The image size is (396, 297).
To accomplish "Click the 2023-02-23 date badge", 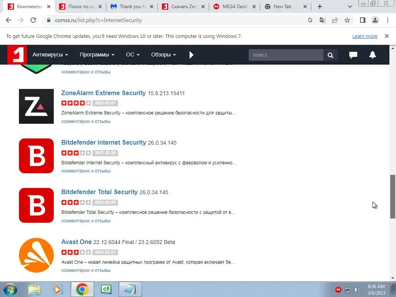I will point(105,252).
